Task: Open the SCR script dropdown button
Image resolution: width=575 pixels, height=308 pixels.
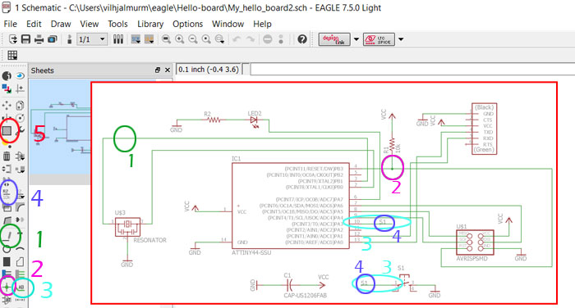Action: pos(136,39)
